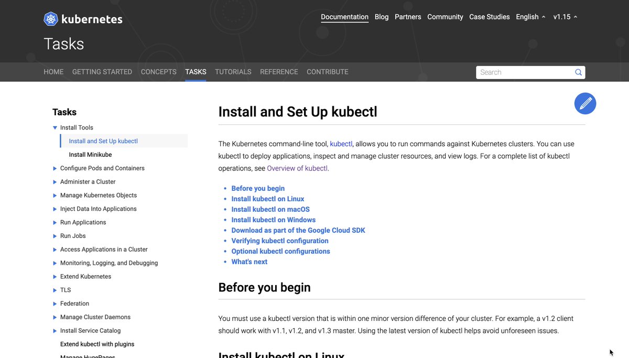This screenshot has width=629, height=358.
Task: Open the Partners nav item
Action: coord(408,17)
